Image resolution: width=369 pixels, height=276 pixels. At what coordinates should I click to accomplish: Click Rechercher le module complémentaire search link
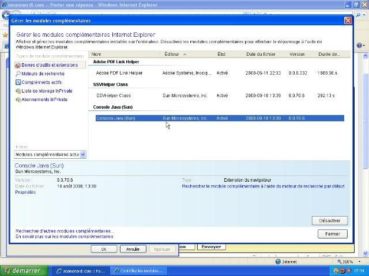(x=263, y=186)
